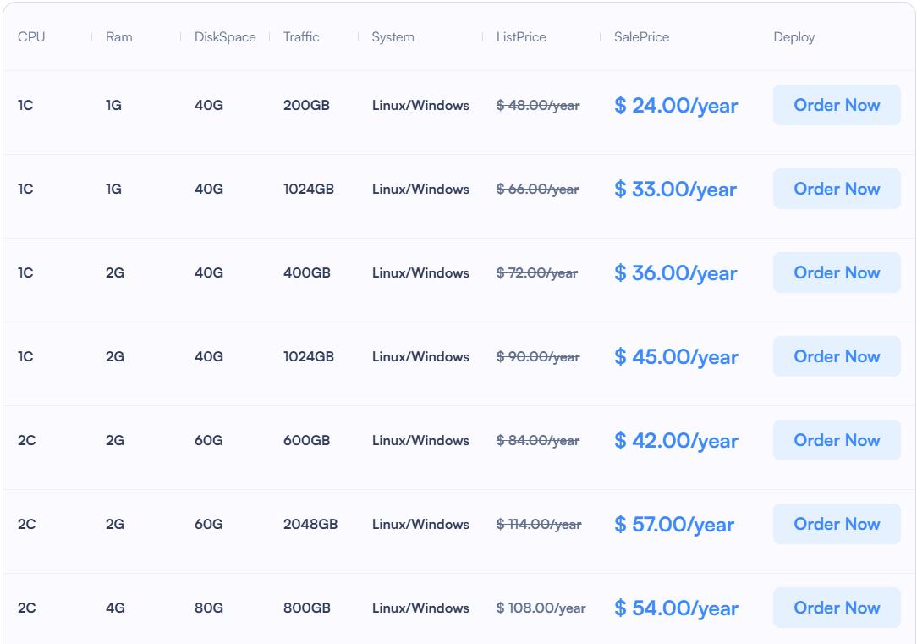Order the $54.00/year 4G RAM plan
The width and height of the screenshot is (917, 644).
click(x=837, y=608)
